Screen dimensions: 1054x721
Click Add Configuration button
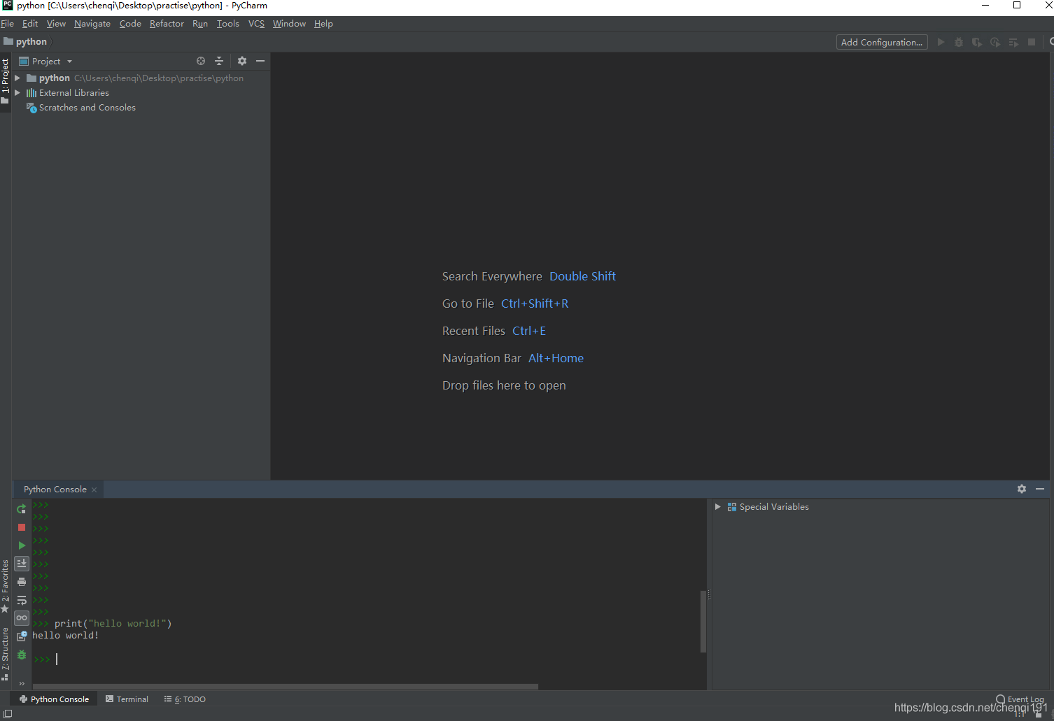click(x=882, y=42)
